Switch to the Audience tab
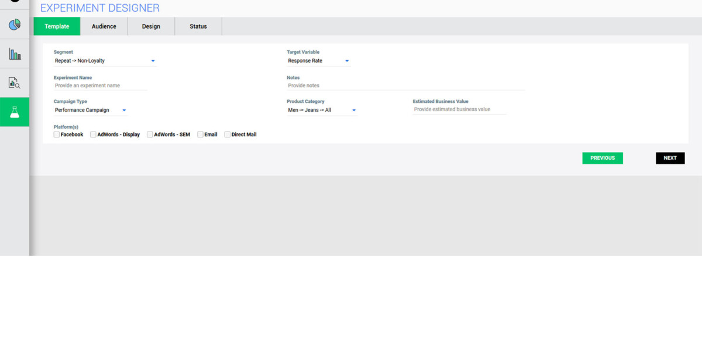The height and width of the screenshot is (351, 702). tap(104, 26)
